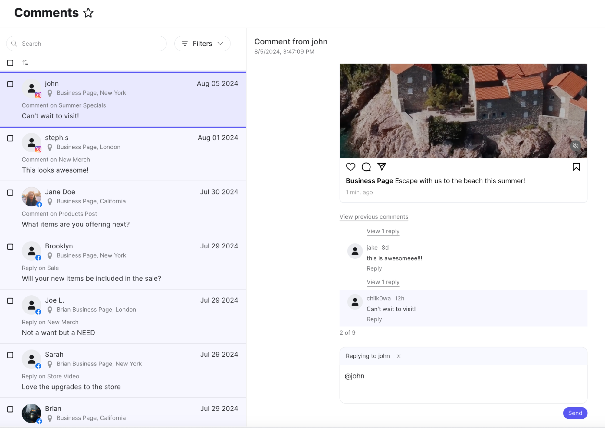Check Brooklyn's comment checkbox
Image resolution: width=605 pixels, height=428 pixels.
pos(10,247)
